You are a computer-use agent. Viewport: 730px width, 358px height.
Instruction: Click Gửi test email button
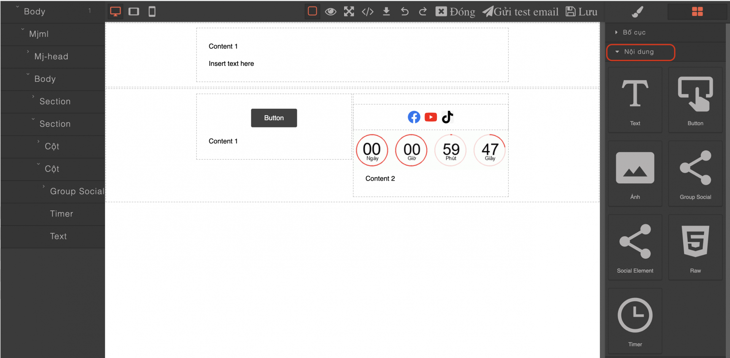521,12
